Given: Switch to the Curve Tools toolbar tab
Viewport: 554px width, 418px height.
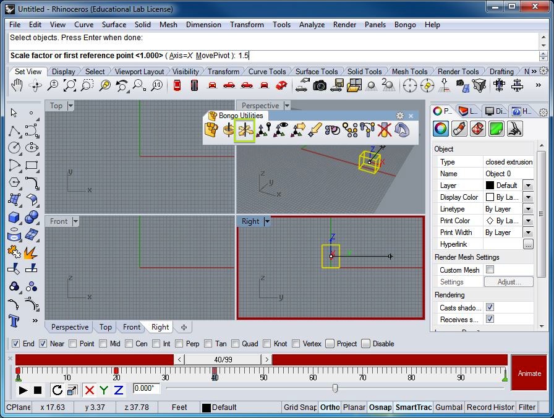Looking at the screenshot, I should (x=266, y=72).
